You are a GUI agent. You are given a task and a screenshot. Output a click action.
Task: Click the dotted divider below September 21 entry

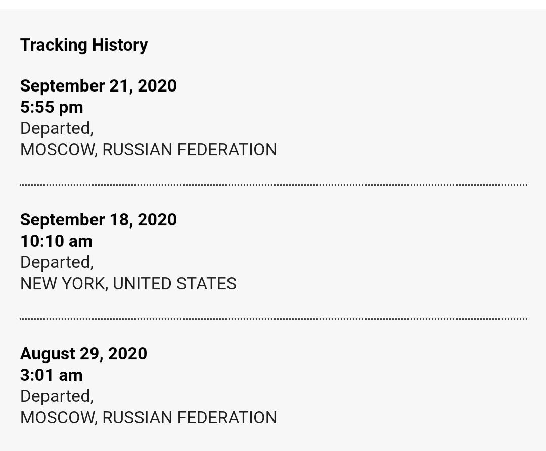click(x=273, y=185)
